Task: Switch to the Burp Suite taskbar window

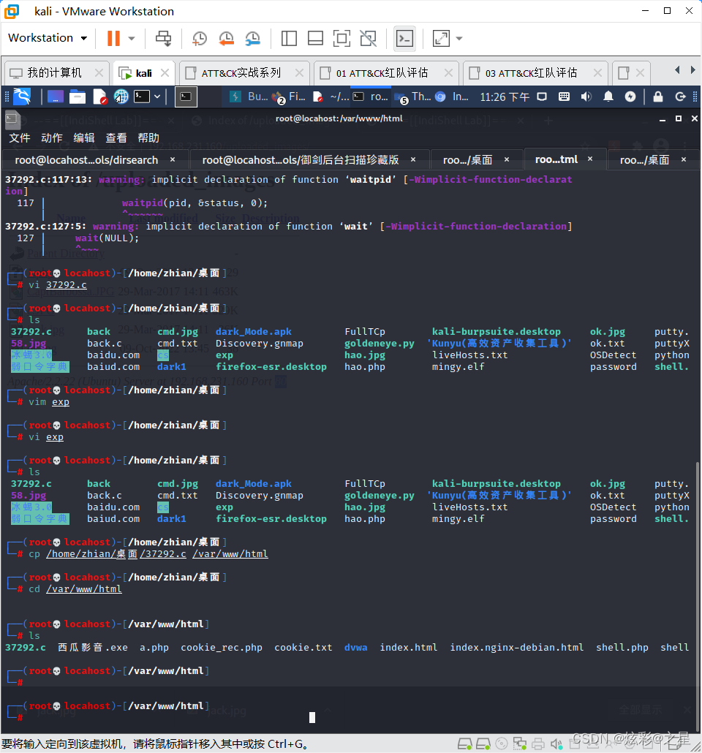Action: pyautogui.click(x=249, y=97)
